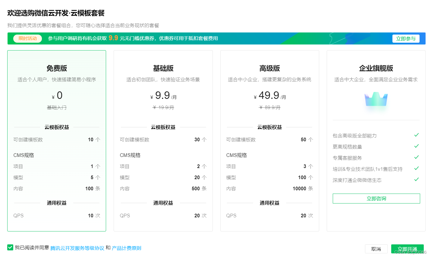This screenshot has height=257, width=431.
Task: Open the 产品计费原则 link
Action: pos(127,248)
